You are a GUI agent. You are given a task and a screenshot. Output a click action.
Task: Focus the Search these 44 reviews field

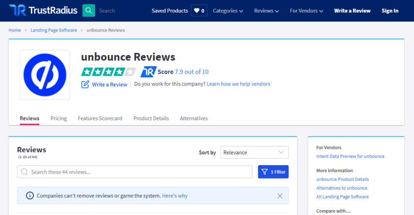click(x=135, y=172)
